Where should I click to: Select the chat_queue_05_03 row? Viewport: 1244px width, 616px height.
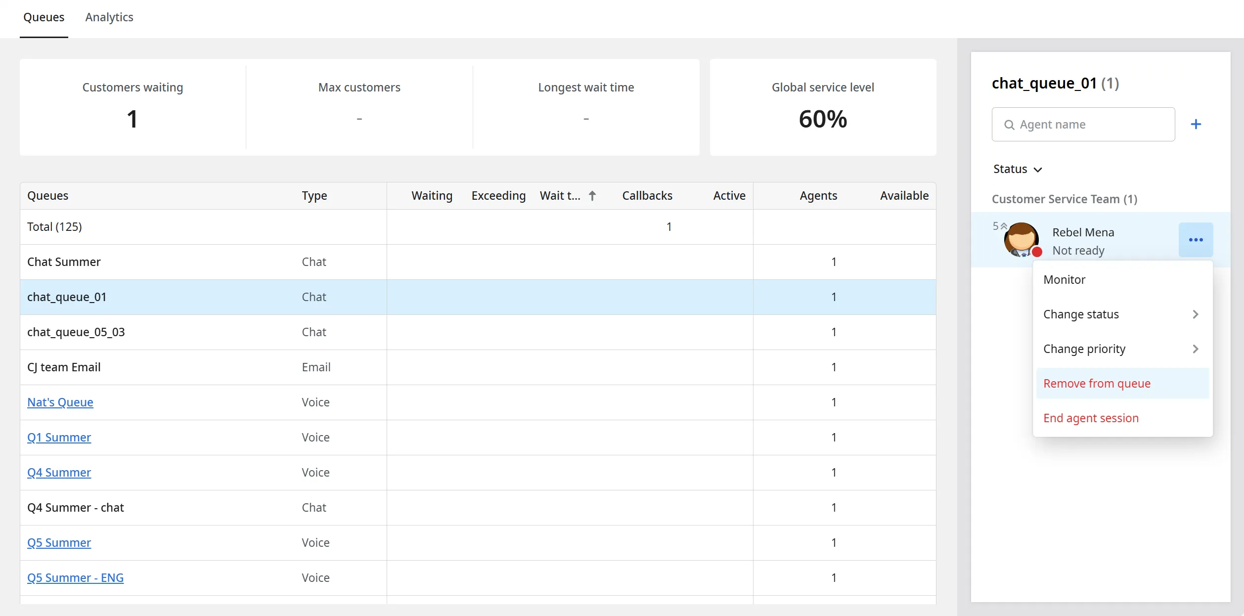pyautogui.click(x=478, y=332)
